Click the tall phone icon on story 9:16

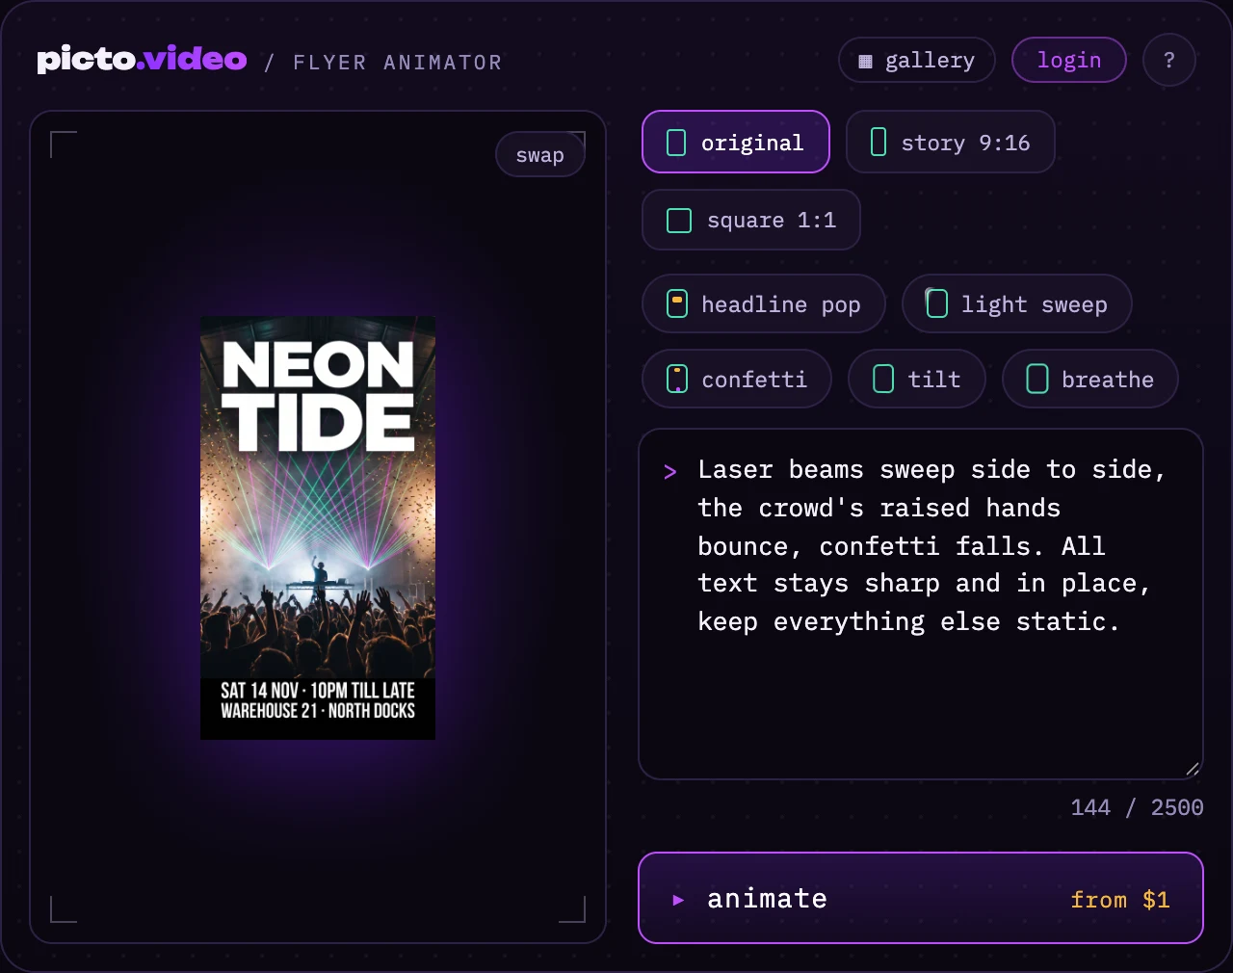tap(879, 142)
